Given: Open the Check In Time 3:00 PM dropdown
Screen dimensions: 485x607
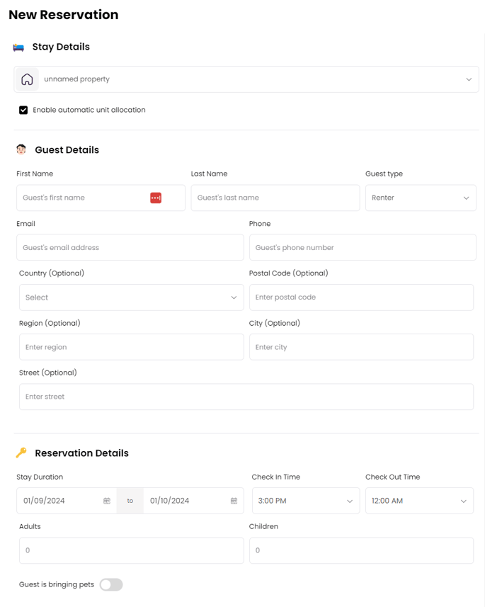Looking at the screenshot, I should tap(306, 501).
